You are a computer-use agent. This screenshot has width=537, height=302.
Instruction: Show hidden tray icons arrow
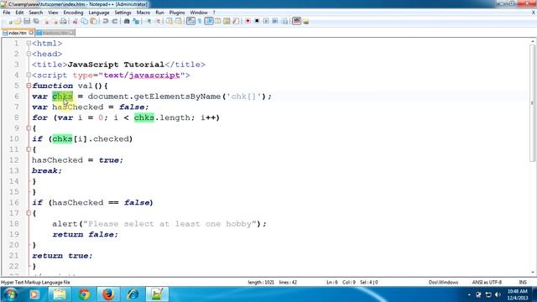point(469,294)
